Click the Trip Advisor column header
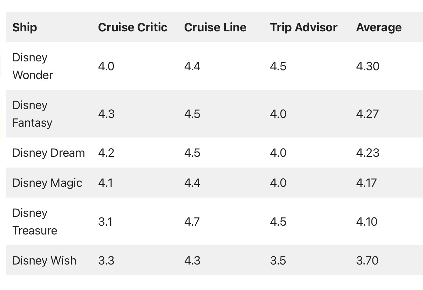This screenshot has height=290, width=423. tap(304, 27)
